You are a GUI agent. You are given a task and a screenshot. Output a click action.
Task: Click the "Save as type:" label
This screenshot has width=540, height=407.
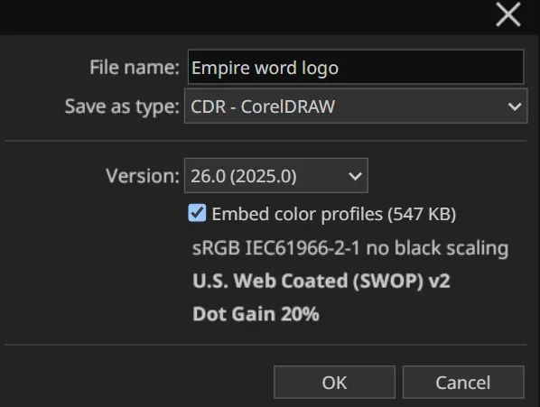[x=122, y=106]
